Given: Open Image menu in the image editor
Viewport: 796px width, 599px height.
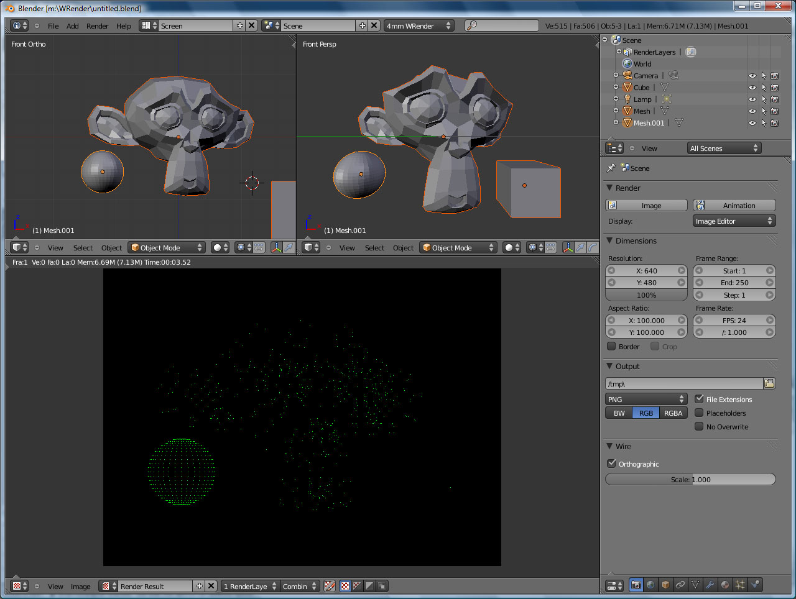Looking at the screenshot, I should coord(80,587).
